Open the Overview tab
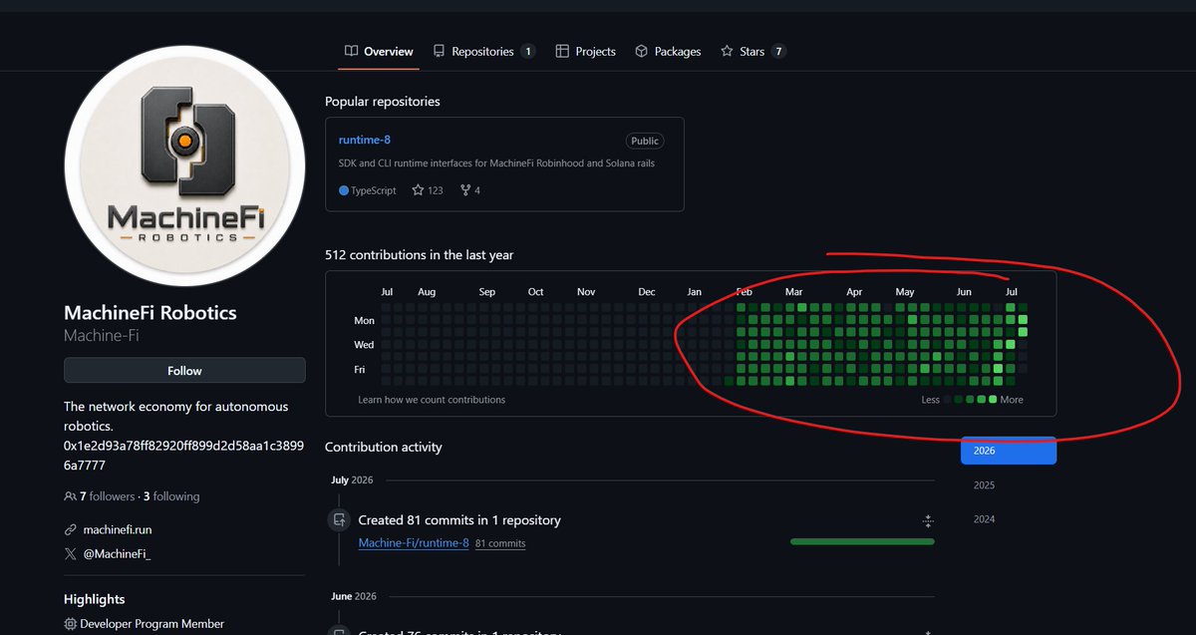Viewport: 1196px width, 635px height. (379, 51)
